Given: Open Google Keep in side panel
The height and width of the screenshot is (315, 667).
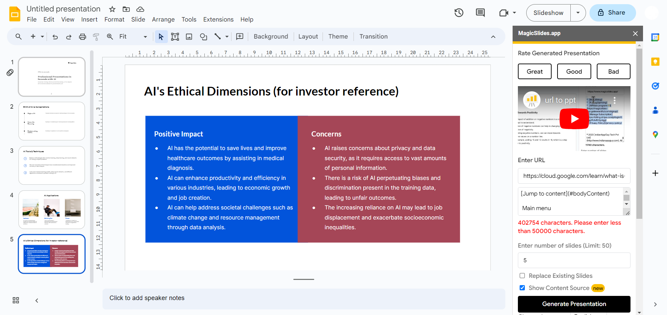Looking at the screenshot, I should click(x=655, y=62).
